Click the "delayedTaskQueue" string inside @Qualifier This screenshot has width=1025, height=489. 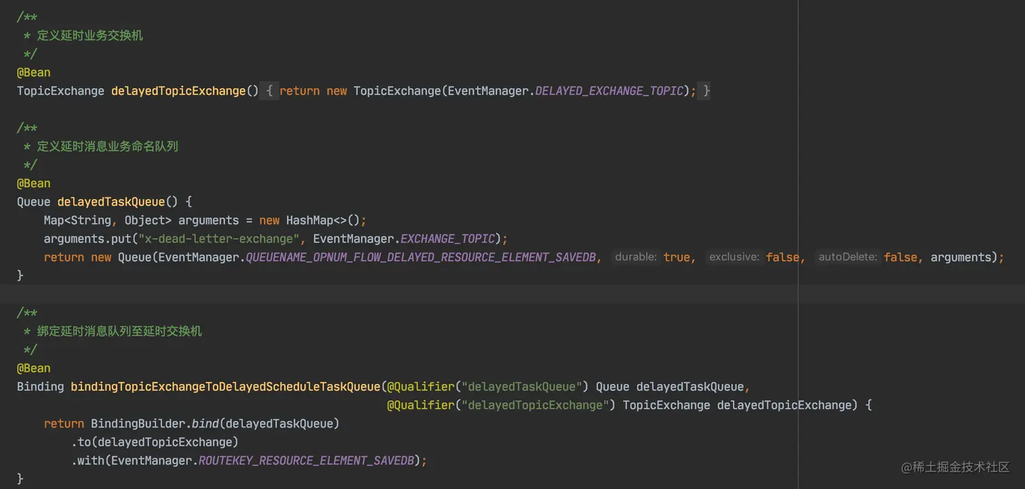click(522, 387)
